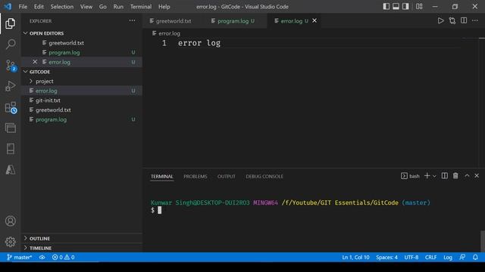Viewport: 485px width, 272px height.
Task: Click Ln 1, Col 10 cursor position
Action: [x=355, y=257]
